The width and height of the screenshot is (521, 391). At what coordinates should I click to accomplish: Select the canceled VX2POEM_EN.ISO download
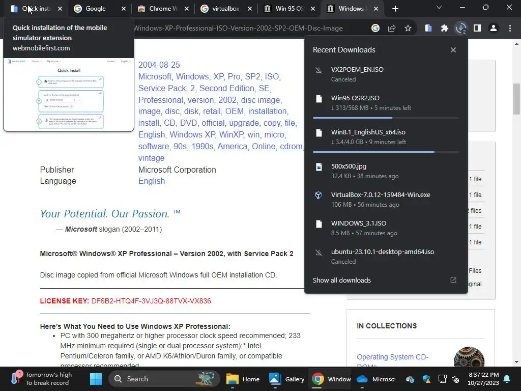click(x=386, y=74)
